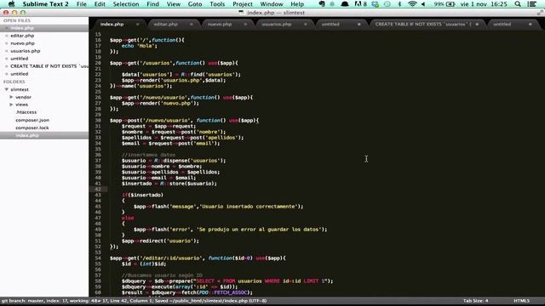Image resolution: width=545 pixels, height=306 pixels.
Task: Close the index.php tab
Action: pyautogui.click(x=138, y=25)
